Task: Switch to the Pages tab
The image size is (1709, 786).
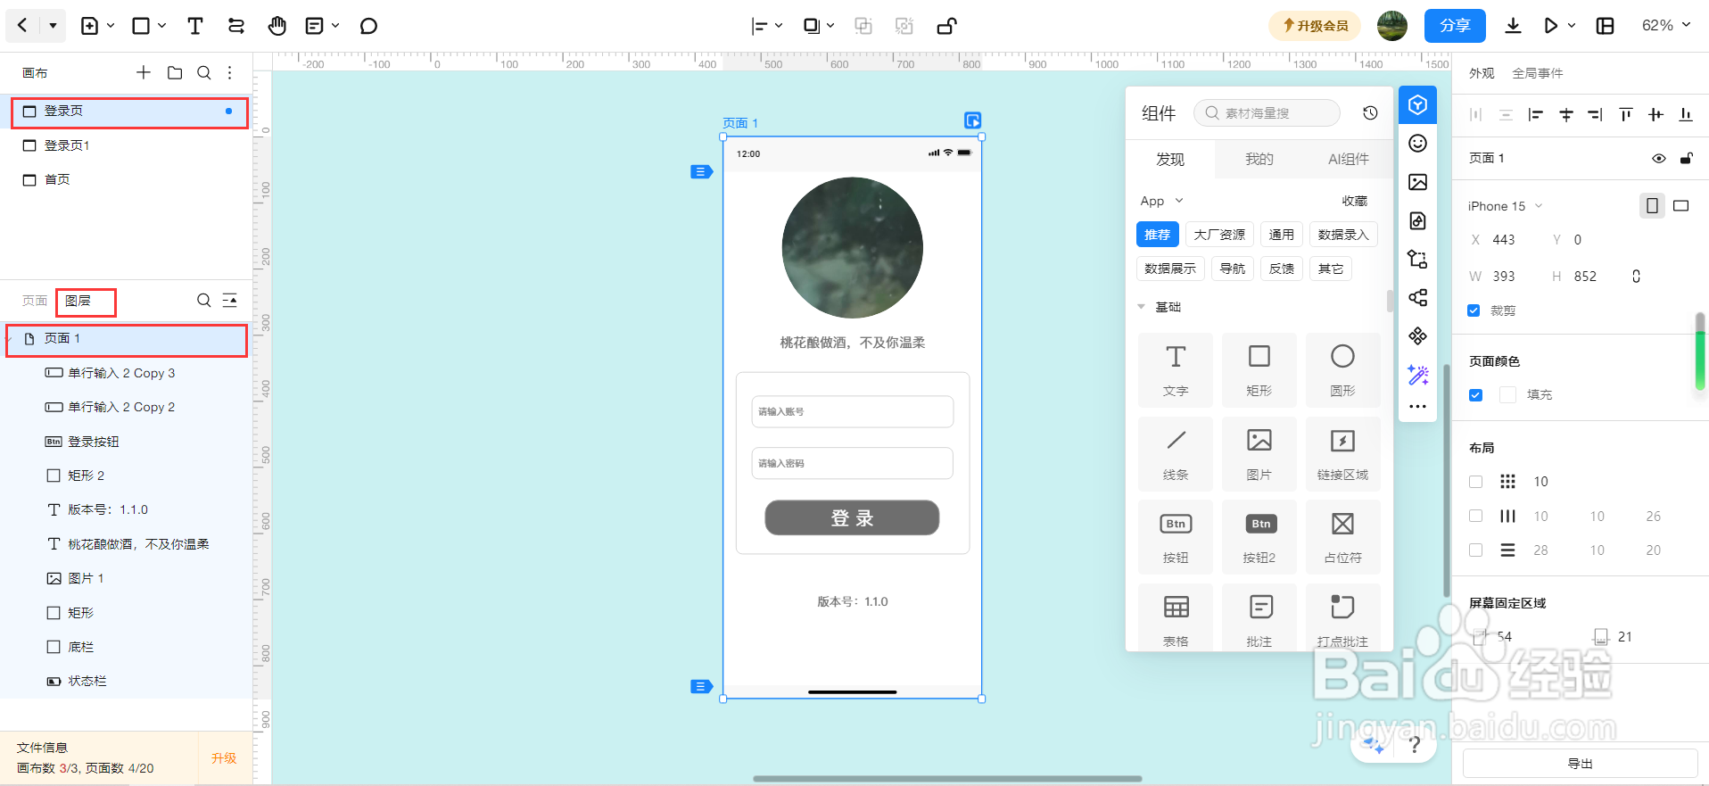Action: coord(34,301)
